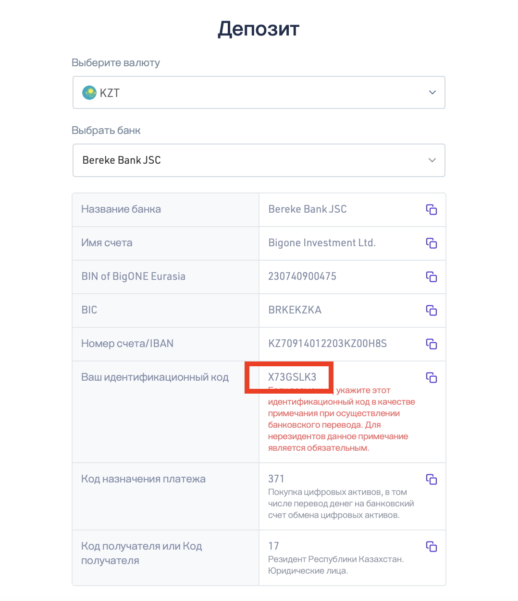
Task: Copy the IBAN account number
Action: tap(432, 344)
